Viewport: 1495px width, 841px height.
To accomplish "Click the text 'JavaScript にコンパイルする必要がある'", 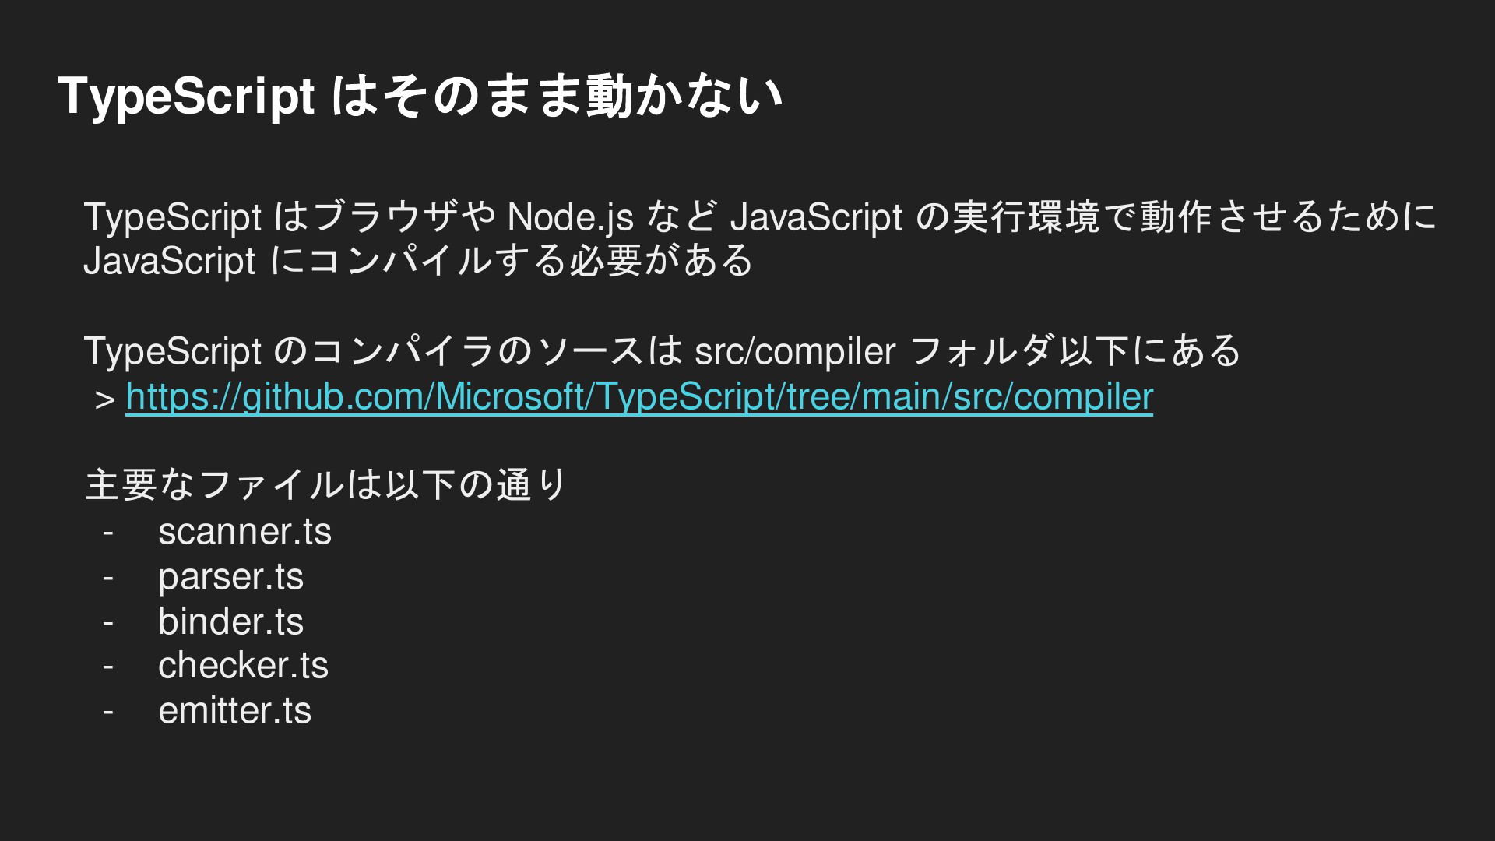I will click(418, 261).
